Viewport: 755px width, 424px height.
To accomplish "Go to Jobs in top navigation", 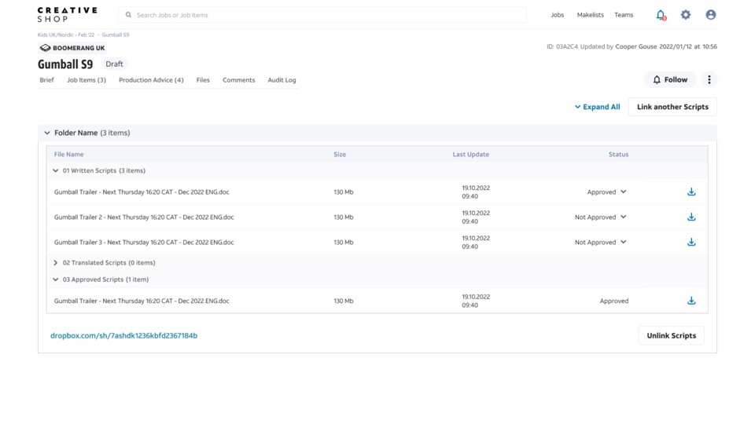I will click(x=557, y=15).
